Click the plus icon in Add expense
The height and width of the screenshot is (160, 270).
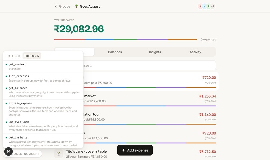coord(123,150)
